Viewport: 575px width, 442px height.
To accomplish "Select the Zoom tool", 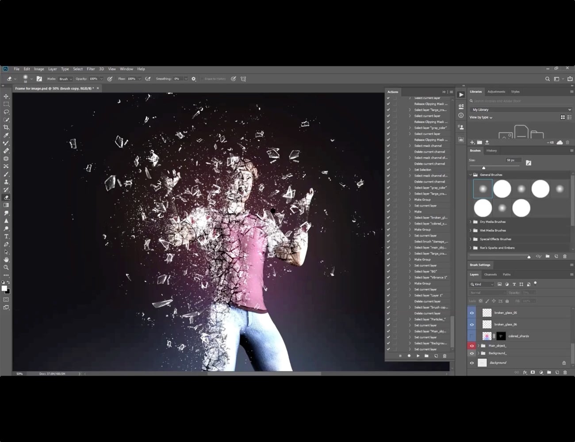I will (x=6, y=267).
